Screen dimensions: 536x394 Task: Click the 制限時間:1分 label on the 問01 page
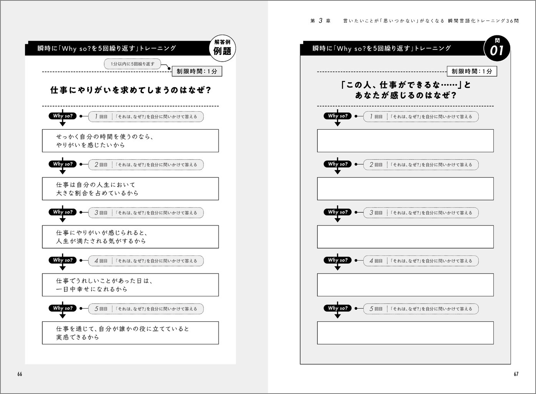coord(471,72)
